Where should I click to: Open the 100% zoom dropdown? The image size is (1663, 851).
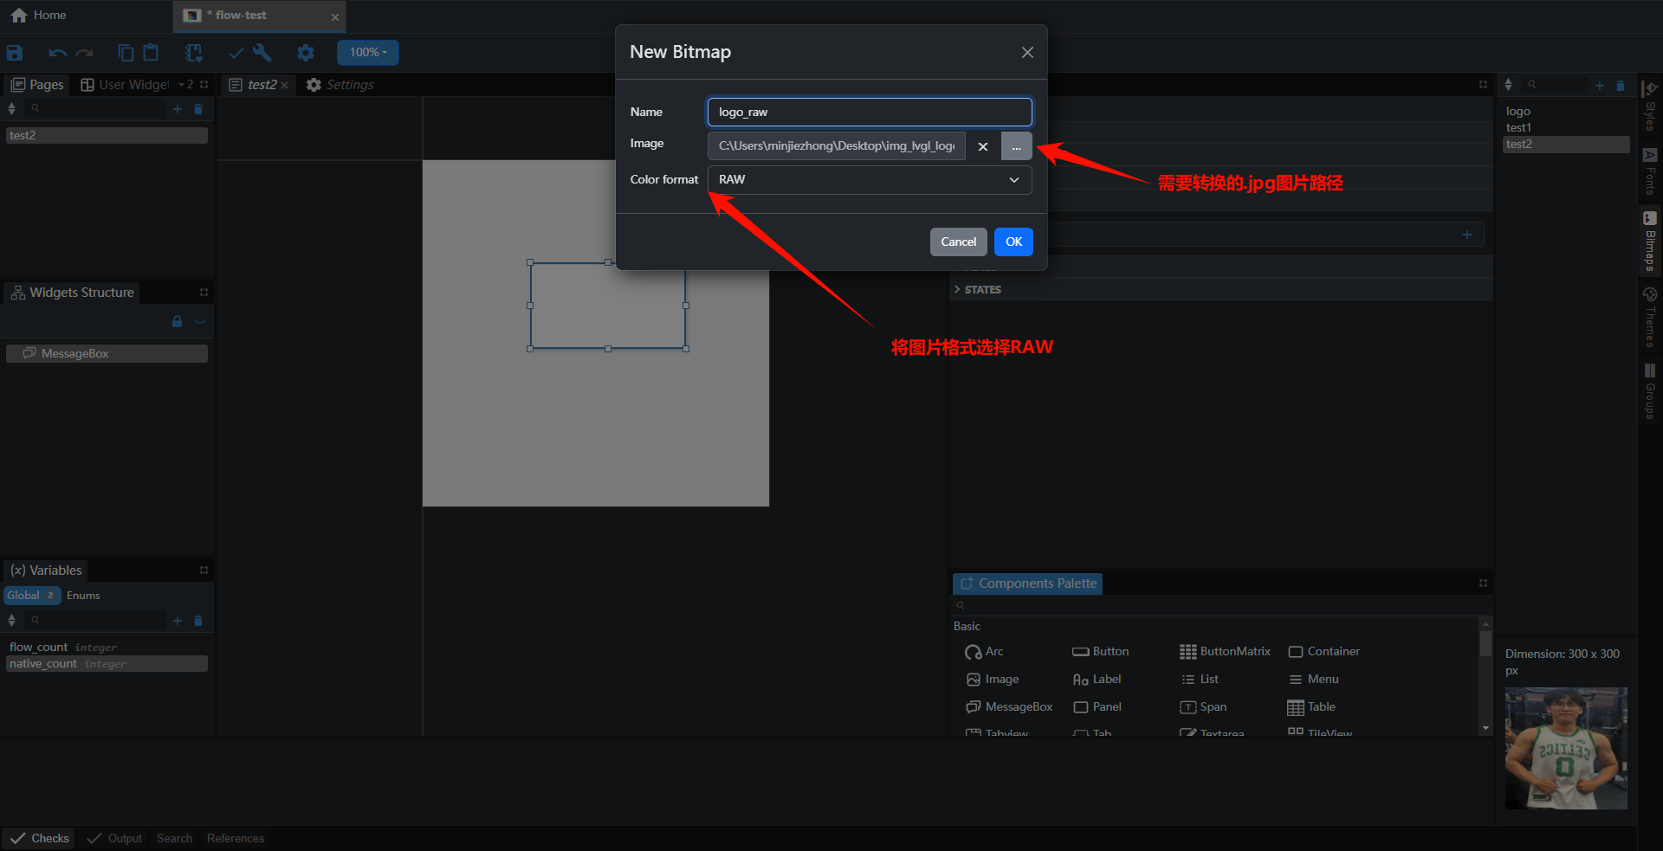point(368,53)
